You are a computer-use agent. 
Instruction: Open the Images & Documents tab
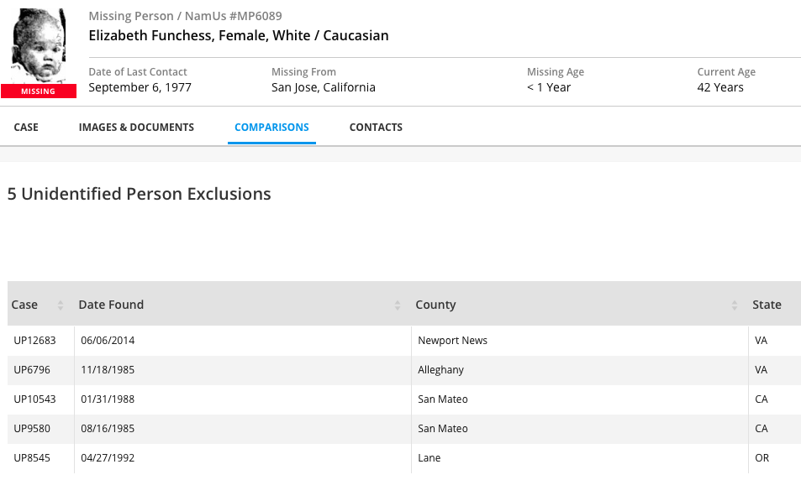136,128
